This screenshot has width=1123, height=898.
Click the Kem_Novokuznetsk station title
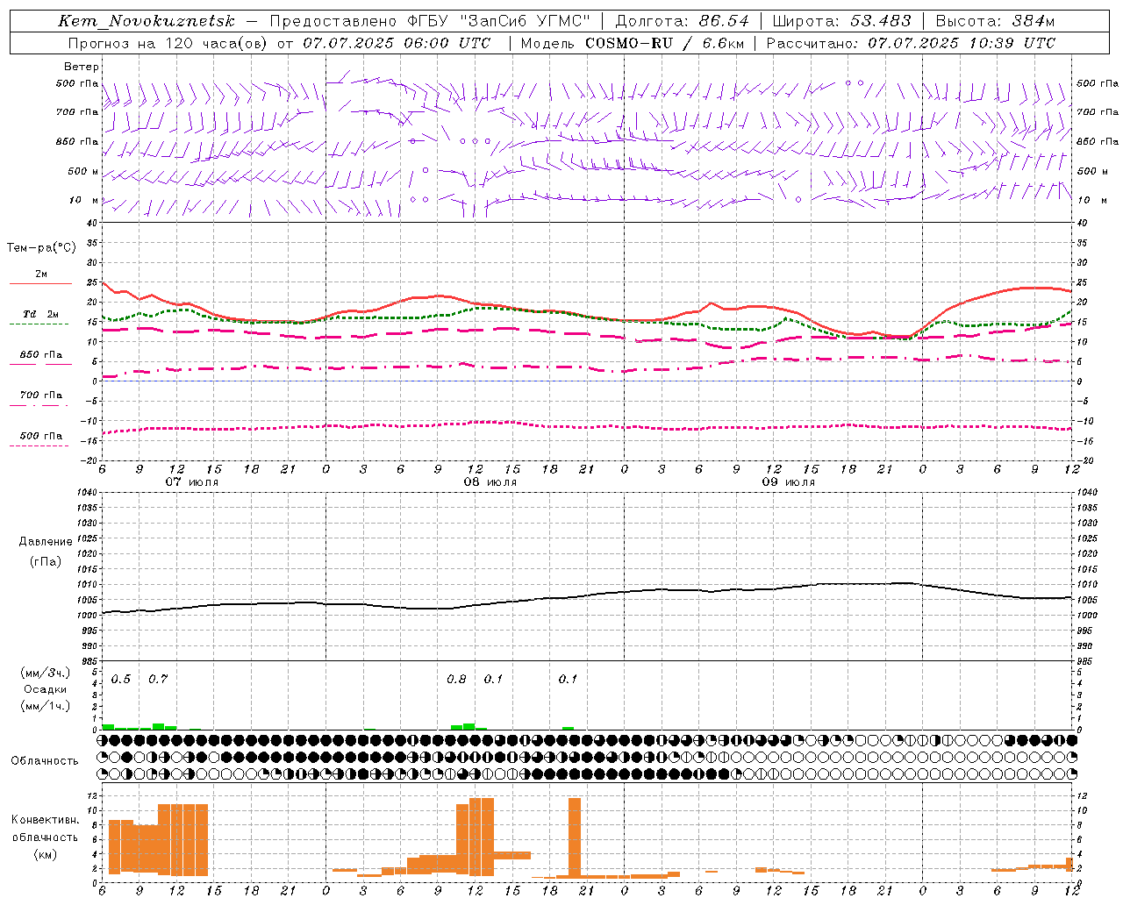147,21
